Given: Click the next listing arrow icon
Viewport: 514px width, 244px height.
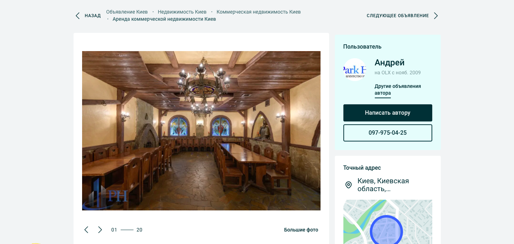Looking at the screenshot, I should [x=436, y=16].
